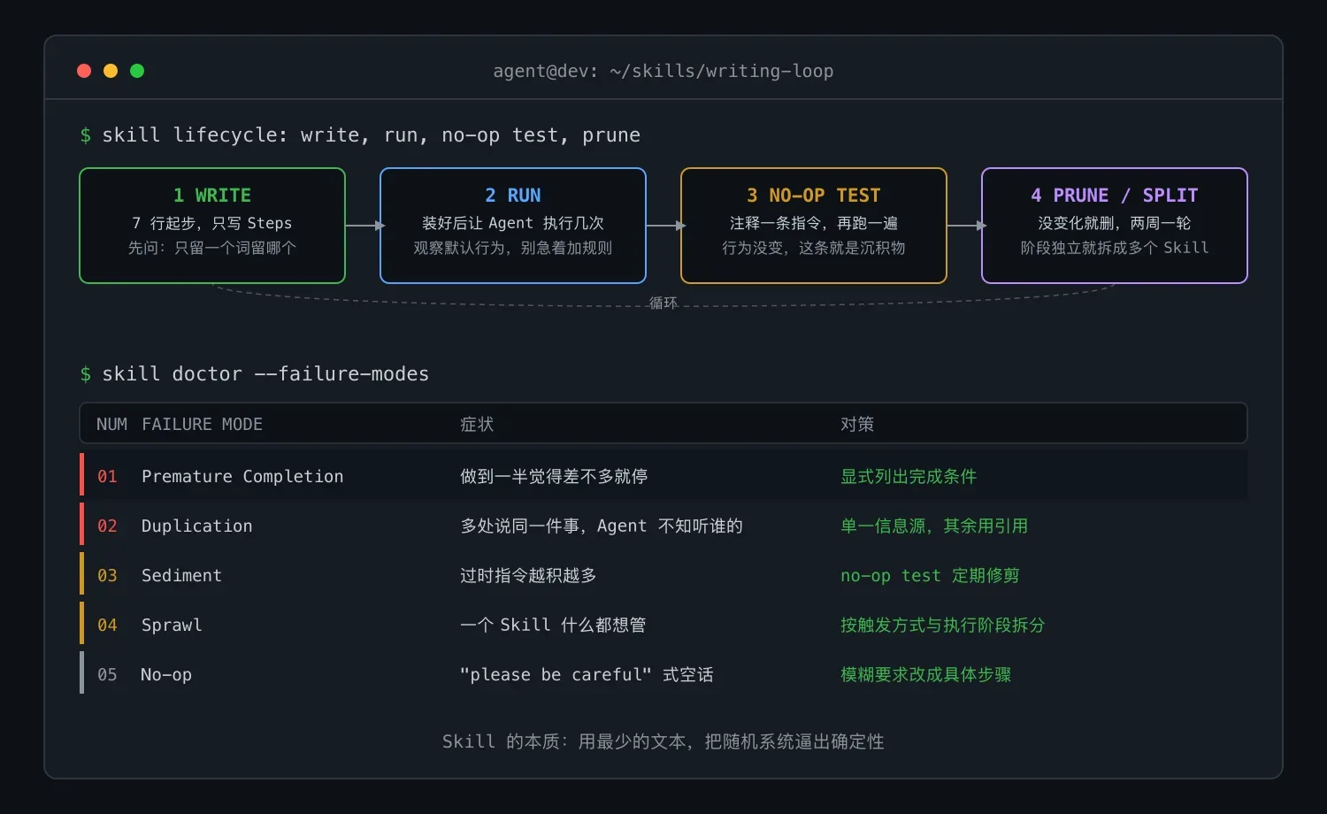Click the text '没变化就删，两周一轮'
Image resolution: width=1327 pixels, height=814 pixels.
(1115, 223)
